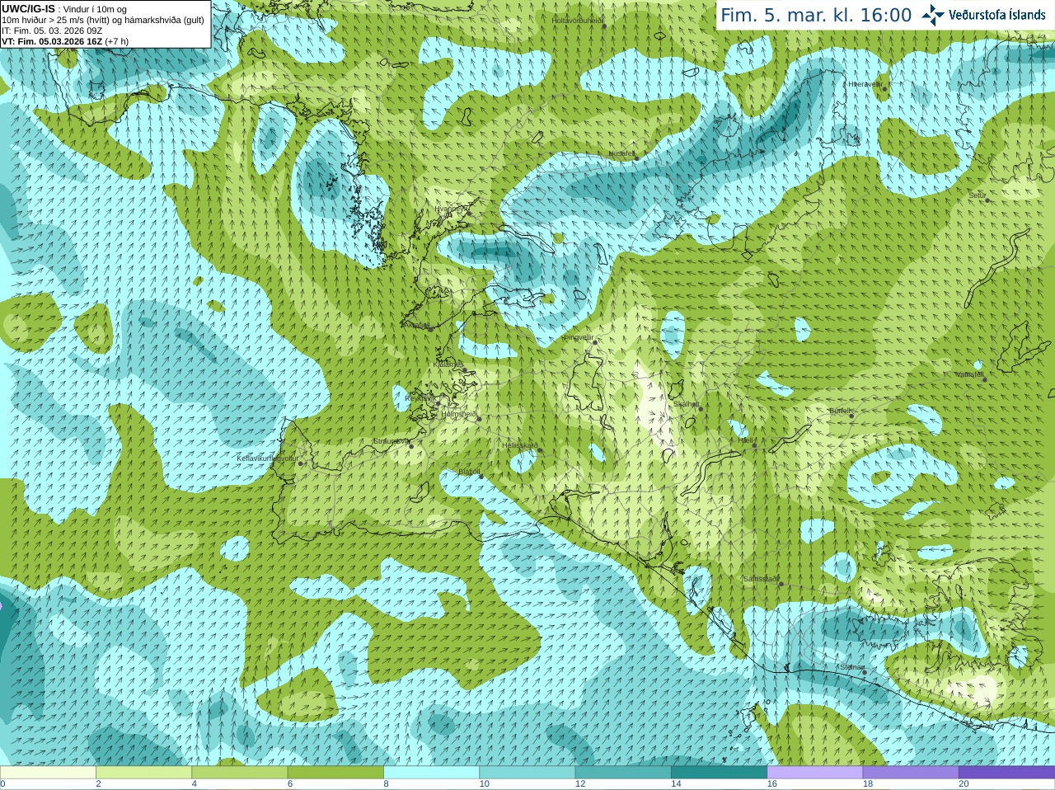Click the 'UWC/IG-IS' model title

(x=29, y=8)
